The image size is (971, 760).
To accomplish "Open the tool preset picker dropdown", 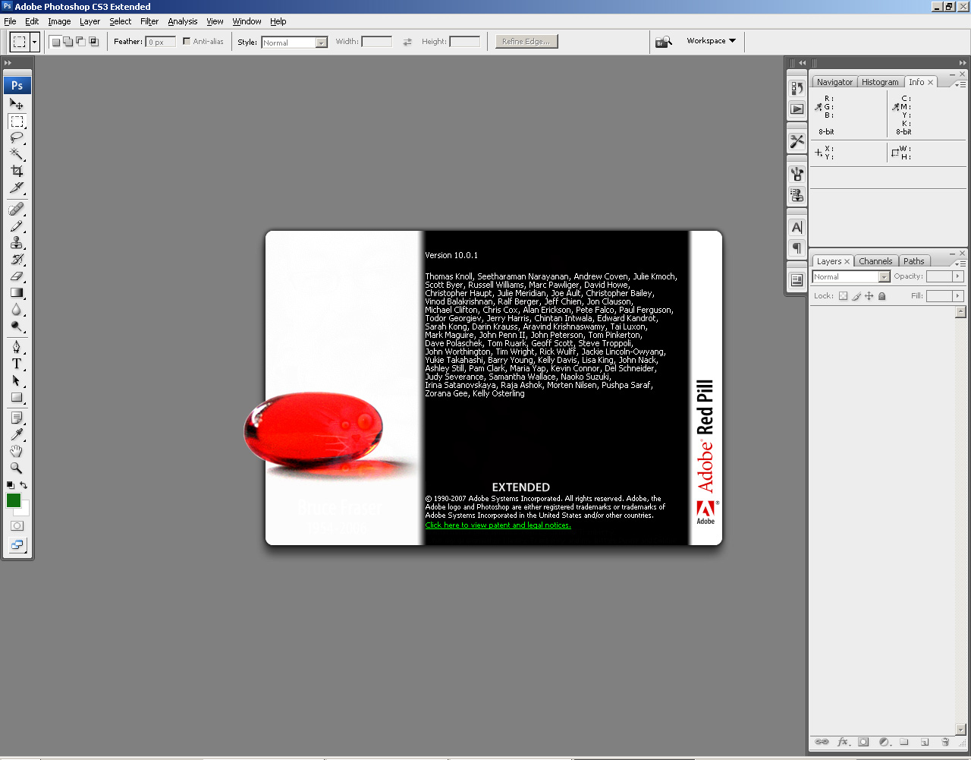I will point(35,42).
